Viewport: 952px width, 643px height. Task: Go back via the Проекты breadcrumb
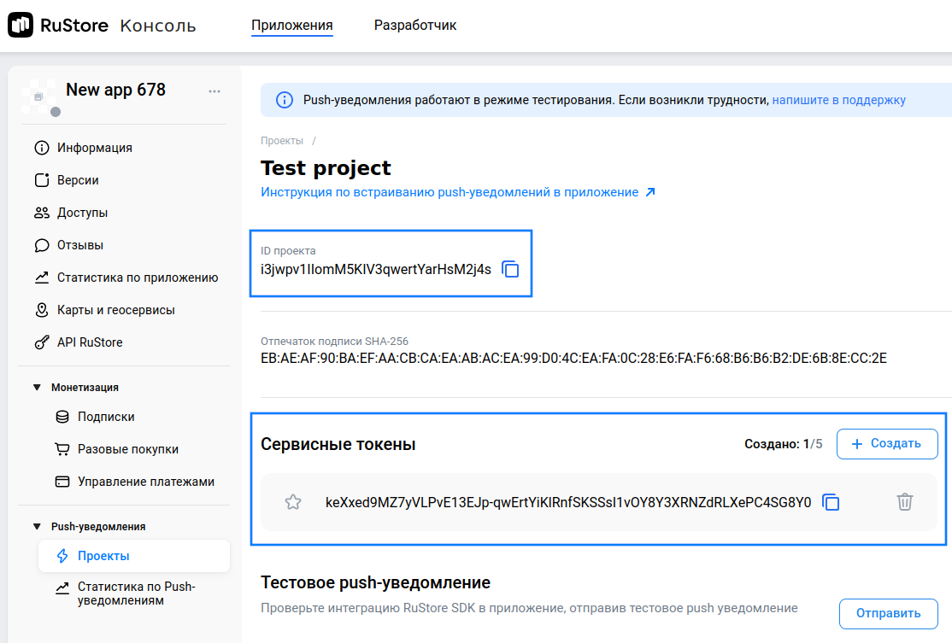tap(282, 141)
